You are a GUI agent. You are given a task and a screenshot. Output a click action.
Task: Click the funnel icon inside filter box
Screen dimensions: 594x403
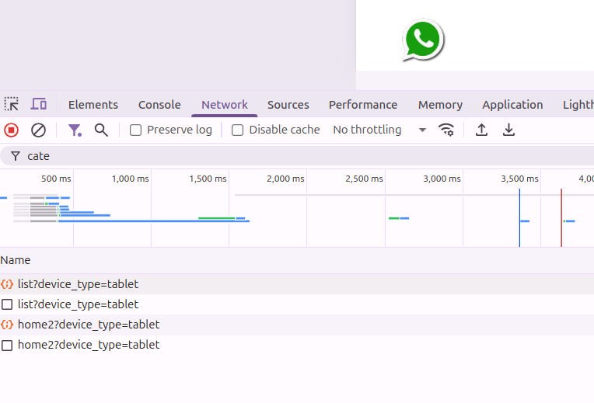(x=16, y=156)
